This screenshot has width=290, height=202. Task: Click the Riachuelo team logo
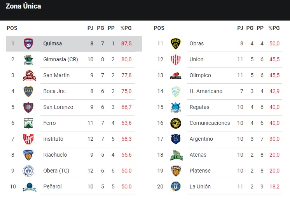point(28,155)
